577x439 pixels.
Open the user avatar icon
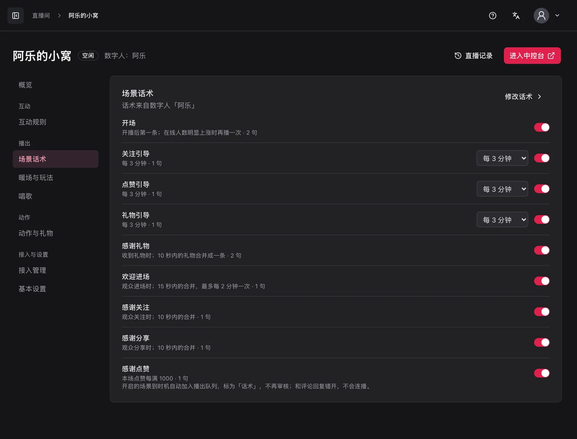[x=541, y=16]
